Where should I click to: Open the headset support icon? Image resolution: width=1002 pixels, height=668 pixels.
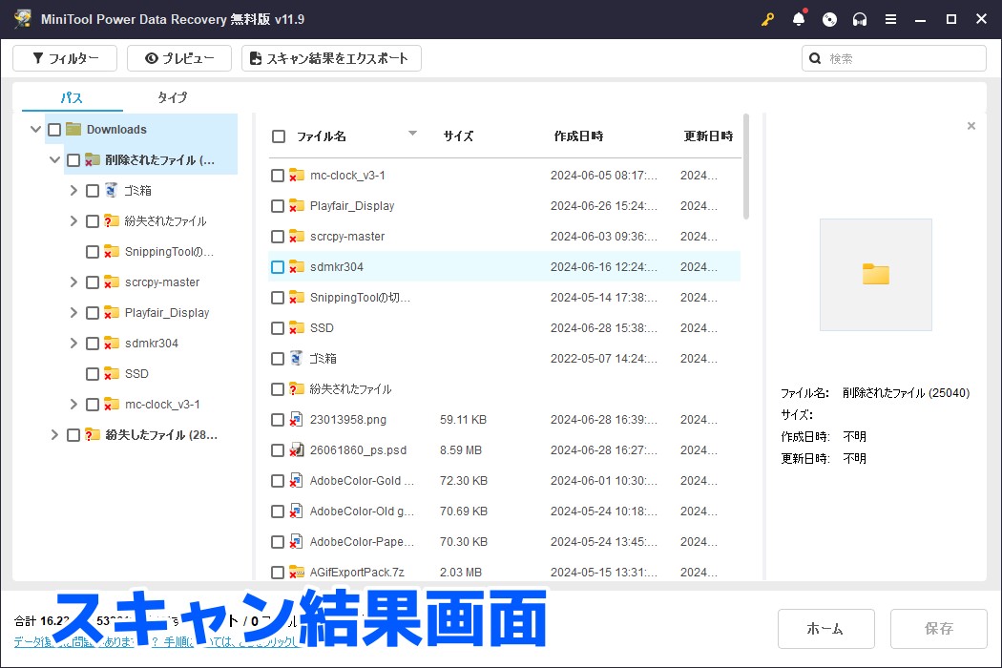point(860,19)
